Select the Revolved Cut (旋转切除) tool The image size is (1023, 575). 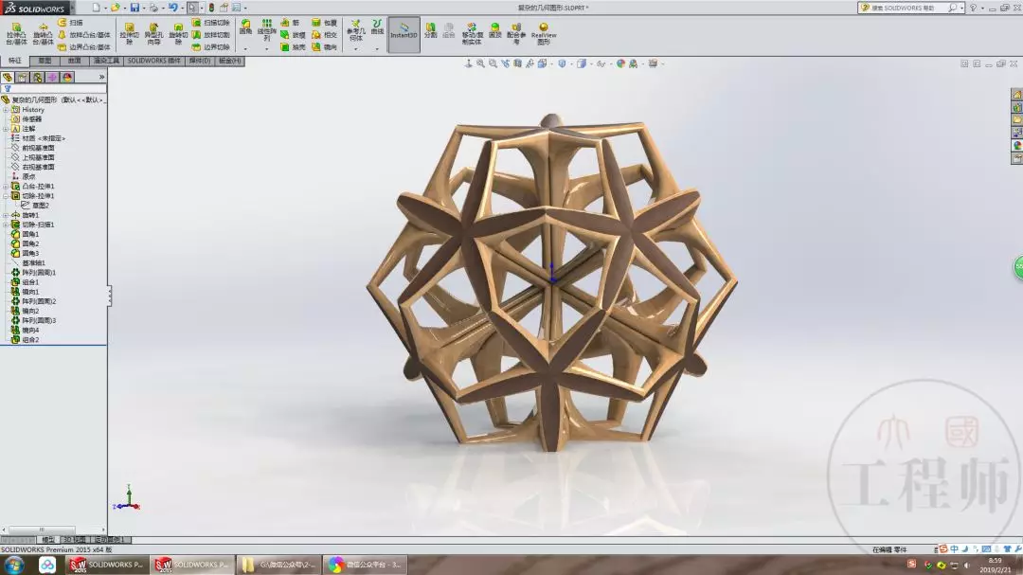178,34
